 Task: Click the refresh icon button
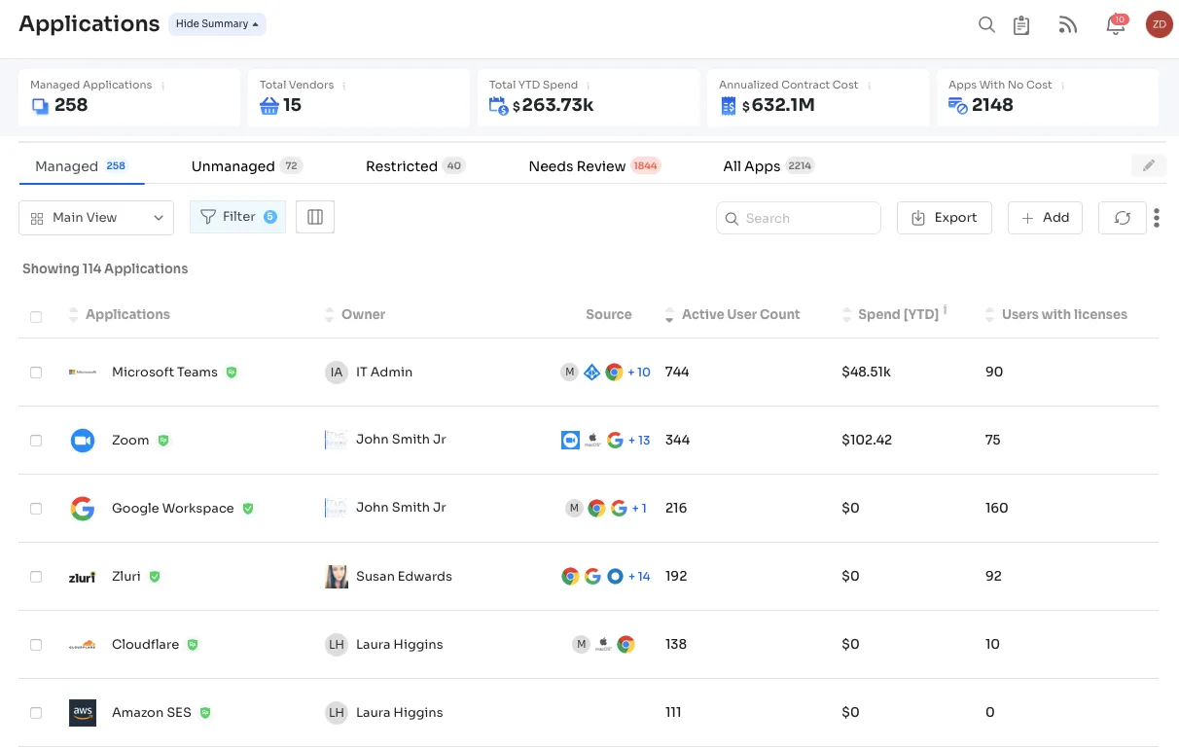(x=1123, y=218)
